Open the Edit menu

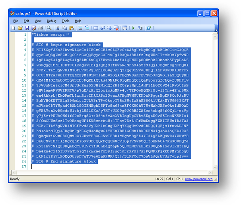pos(26,21)
